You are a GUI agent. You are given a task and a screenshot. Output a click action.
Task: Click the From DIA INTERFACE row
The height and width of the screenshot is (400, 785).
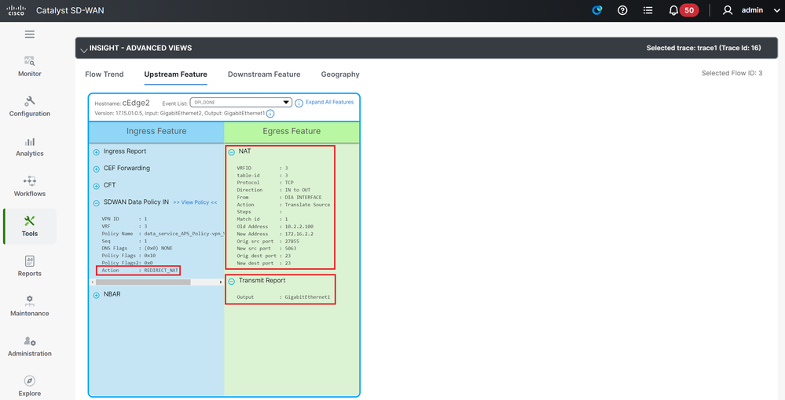[x=280, y=197]
